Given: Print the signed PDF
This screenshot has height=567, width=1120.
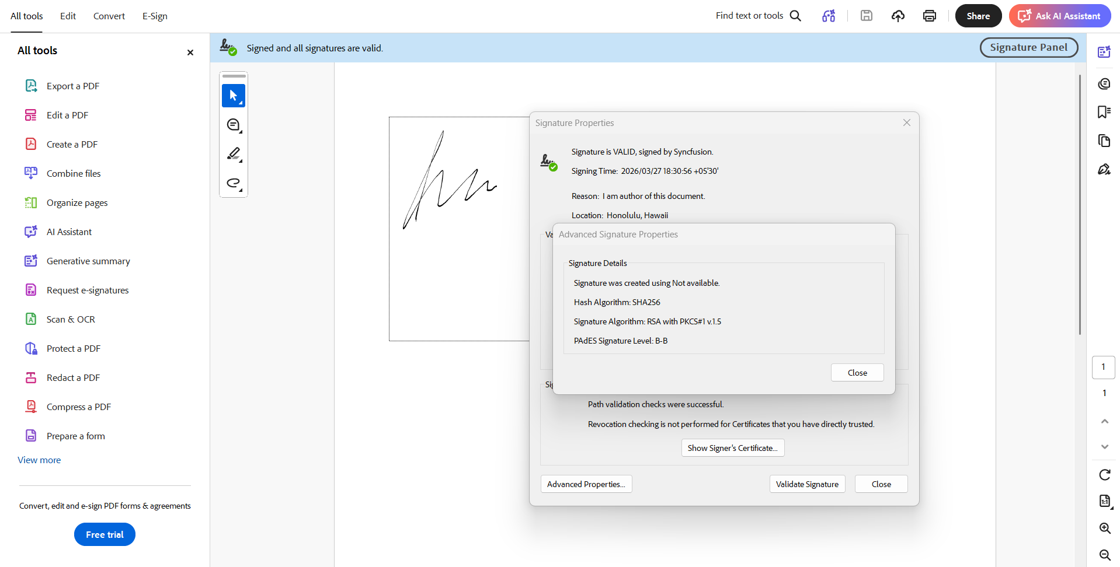Looking at the screenshot, I should 929,16.
